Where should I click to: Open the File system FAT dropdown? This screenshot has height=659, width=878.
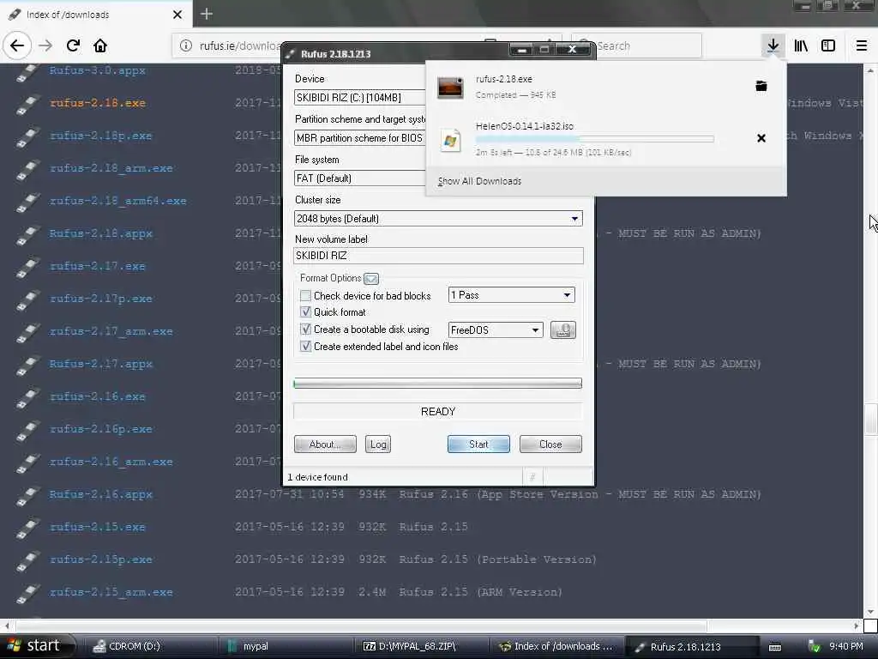tap(359, 178)
